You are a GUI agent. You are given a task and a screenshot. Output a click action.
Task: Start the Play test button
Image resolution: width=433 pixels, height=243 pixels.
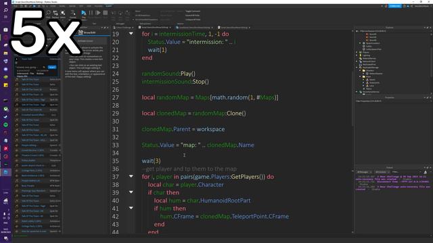84,13
